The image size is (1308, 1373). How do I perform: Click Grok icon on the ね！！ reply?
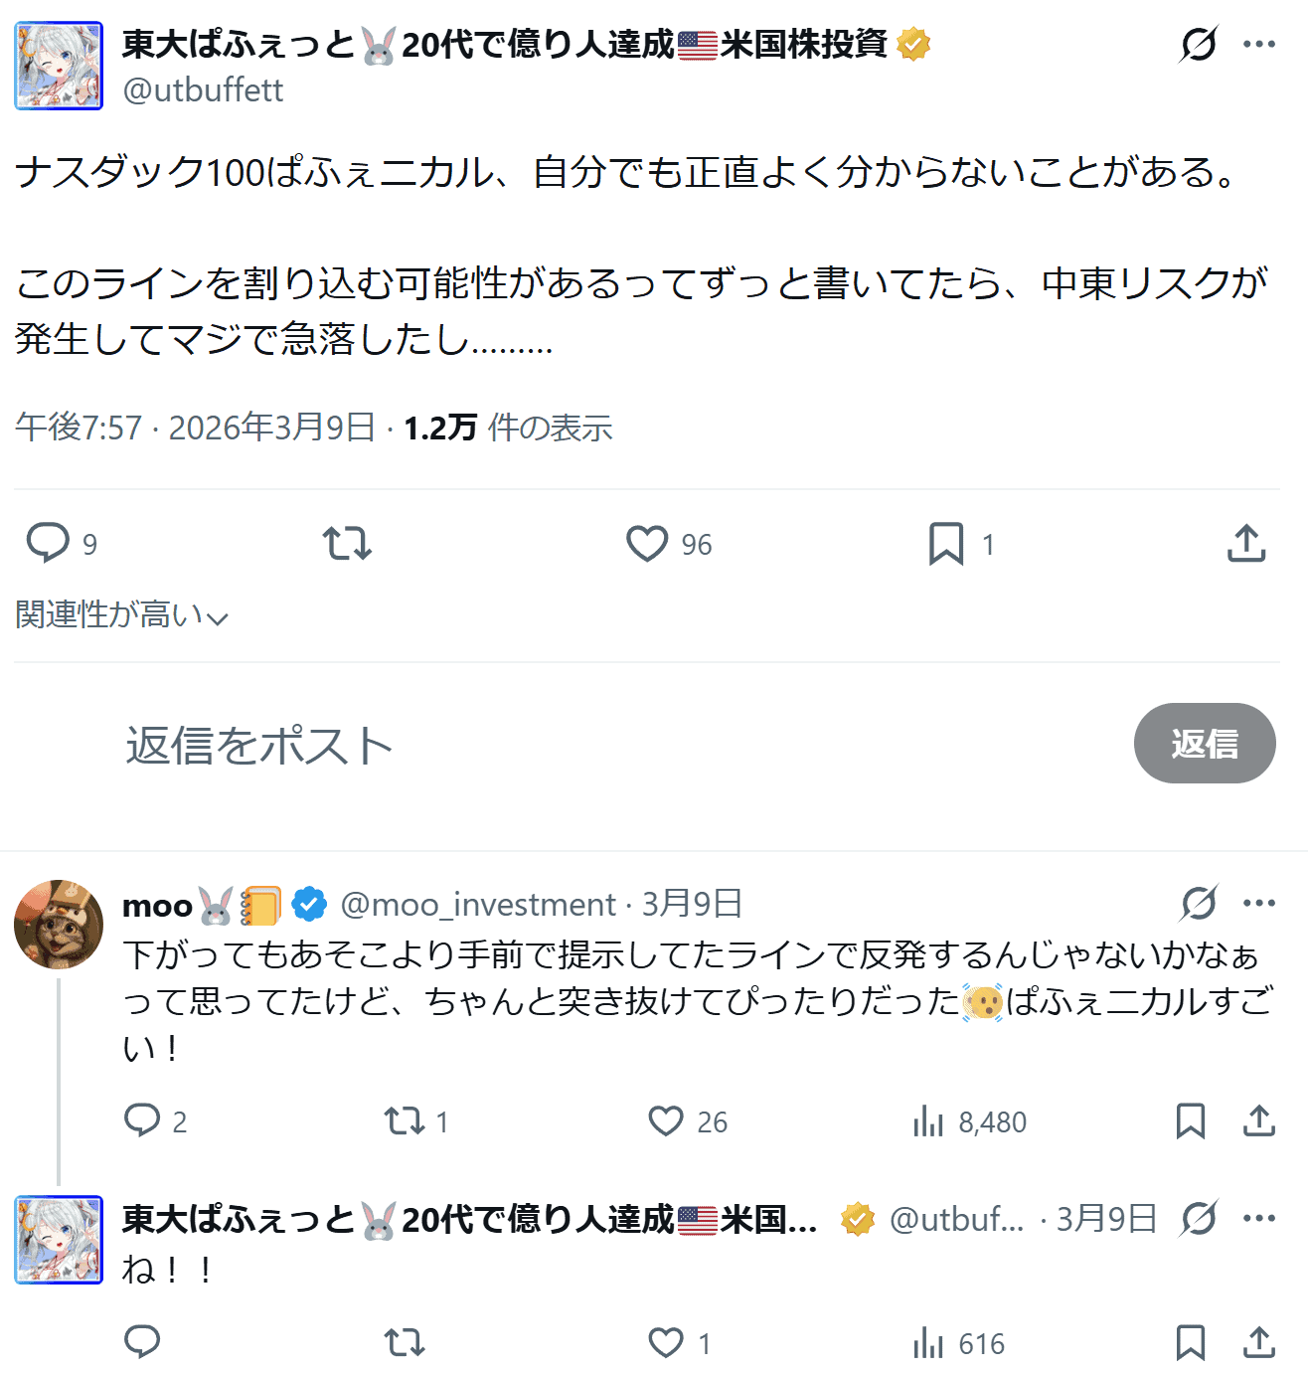pos(1199,1218)
